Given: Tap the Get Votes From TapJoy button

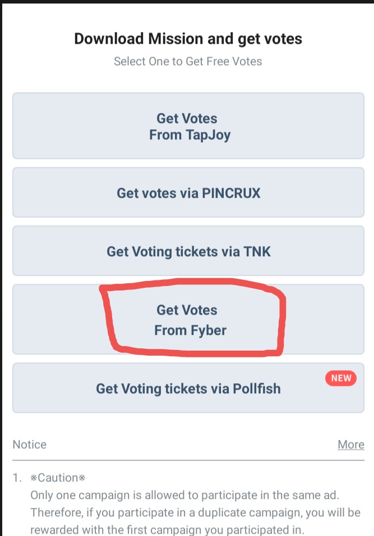Looking at the screenshot, I should (x=188, y=126).
